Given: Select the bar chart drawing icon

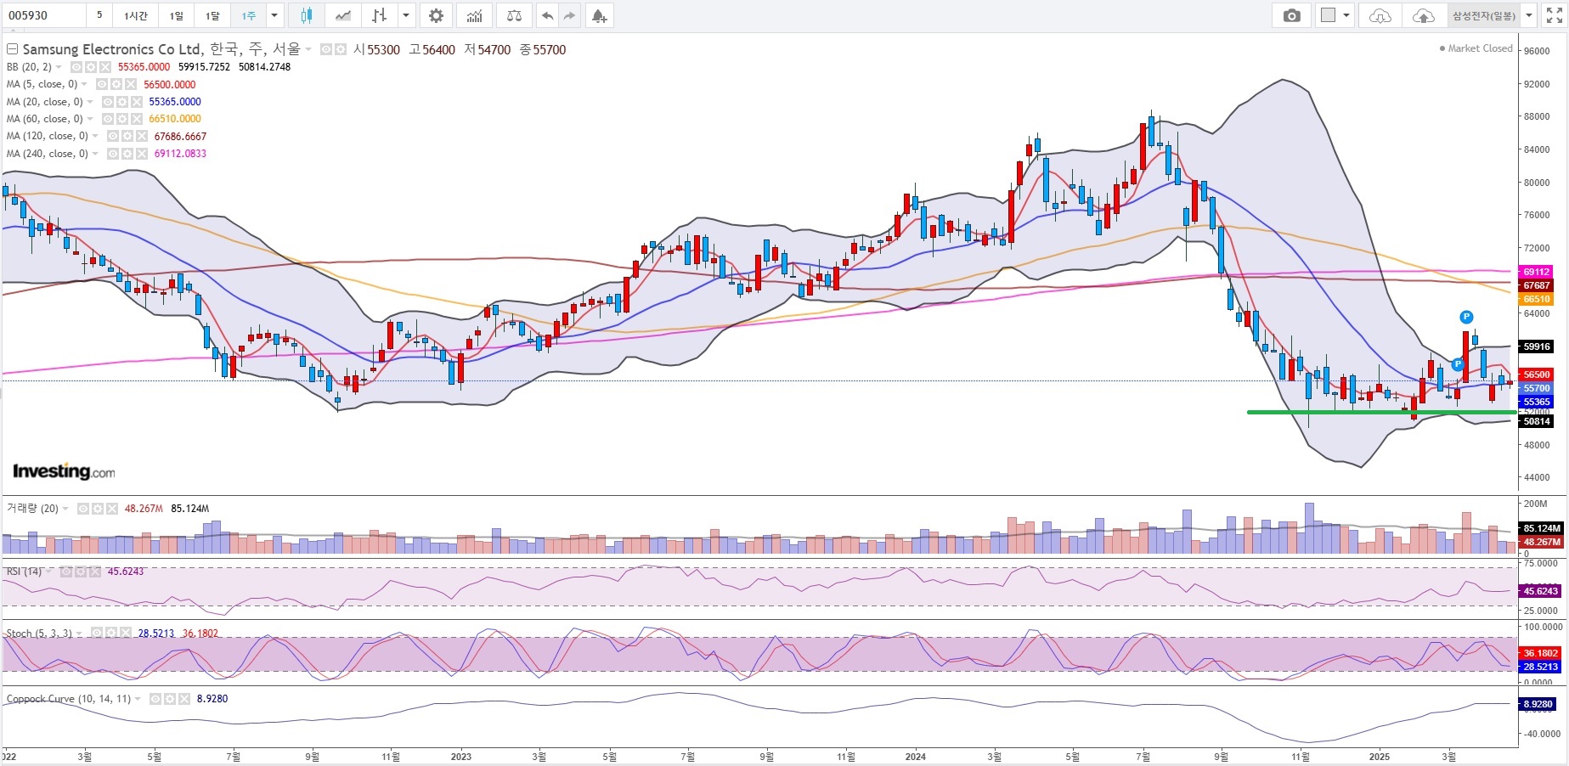Looking at the screenshot, I should [380, 15].
